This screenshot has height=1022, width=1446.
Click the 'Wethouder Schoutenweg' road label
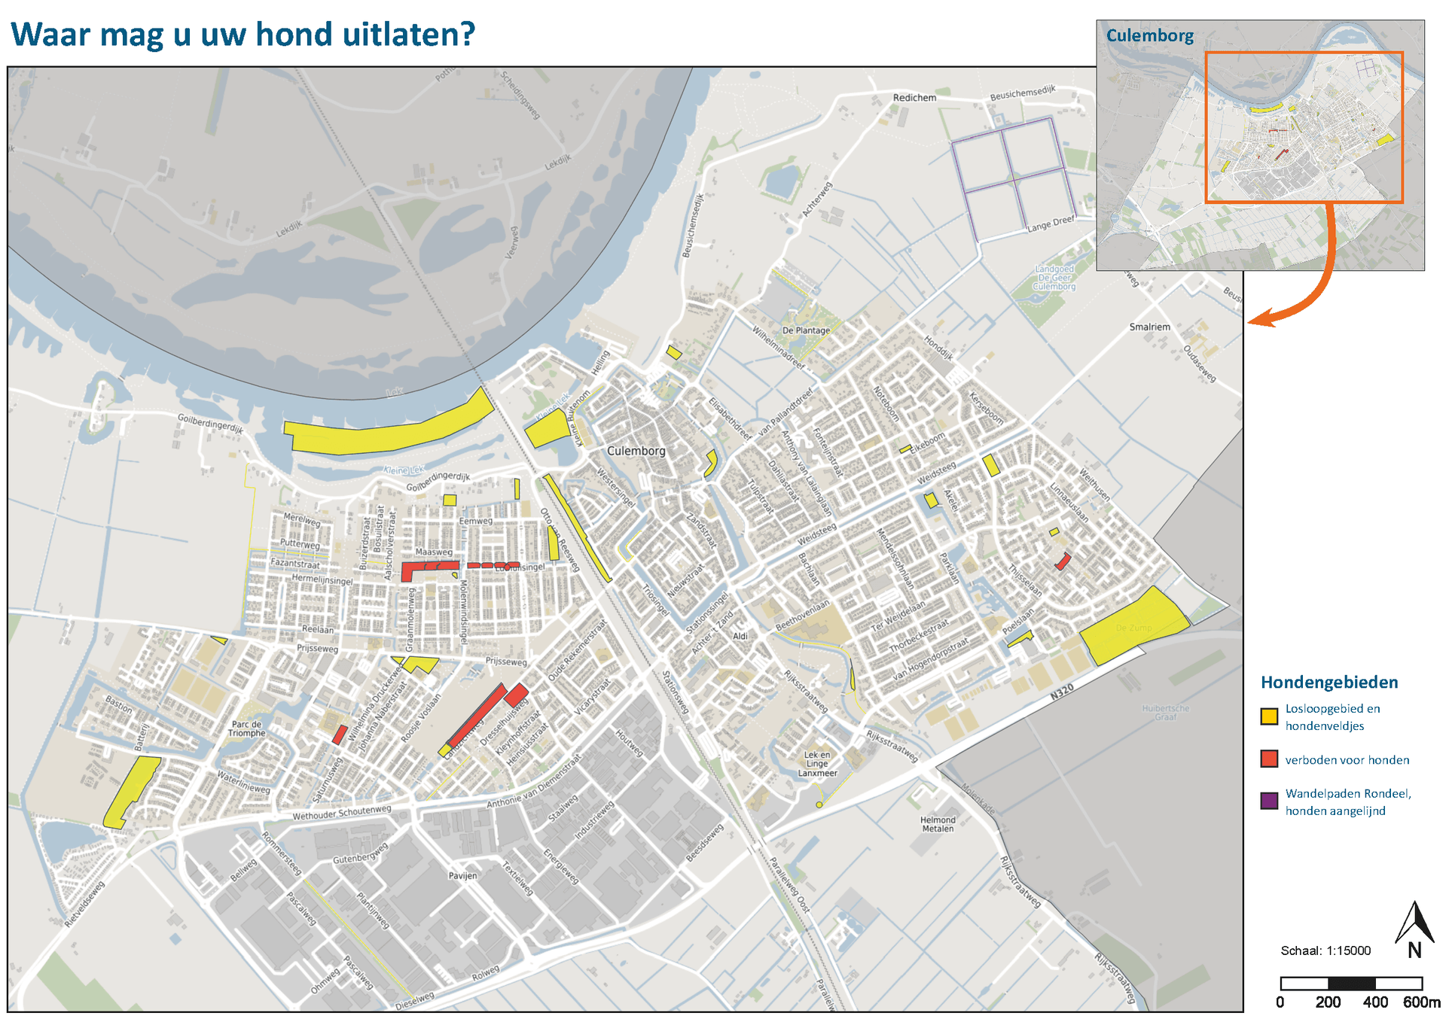(x=342, y=812)
